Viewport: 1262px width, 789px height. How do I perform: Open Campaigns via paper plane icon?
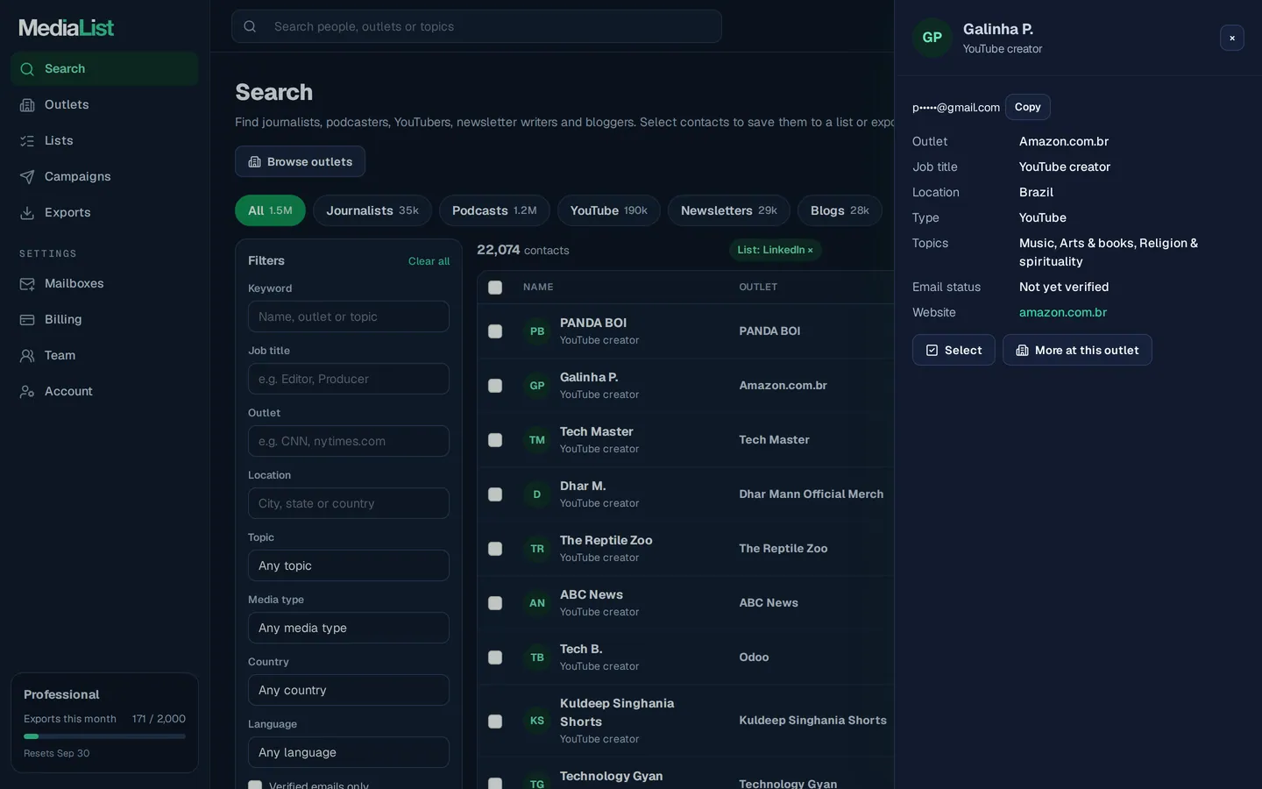click(x=27, y=177)
